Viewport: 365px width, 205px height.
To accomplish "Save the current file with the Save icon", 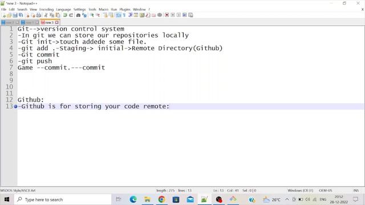I will [x=15, y=15].
